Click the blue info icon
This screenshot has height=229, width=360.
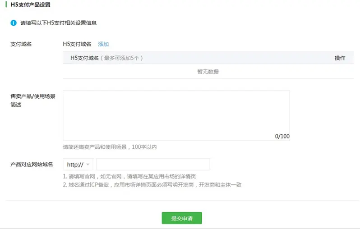(14, 23)
